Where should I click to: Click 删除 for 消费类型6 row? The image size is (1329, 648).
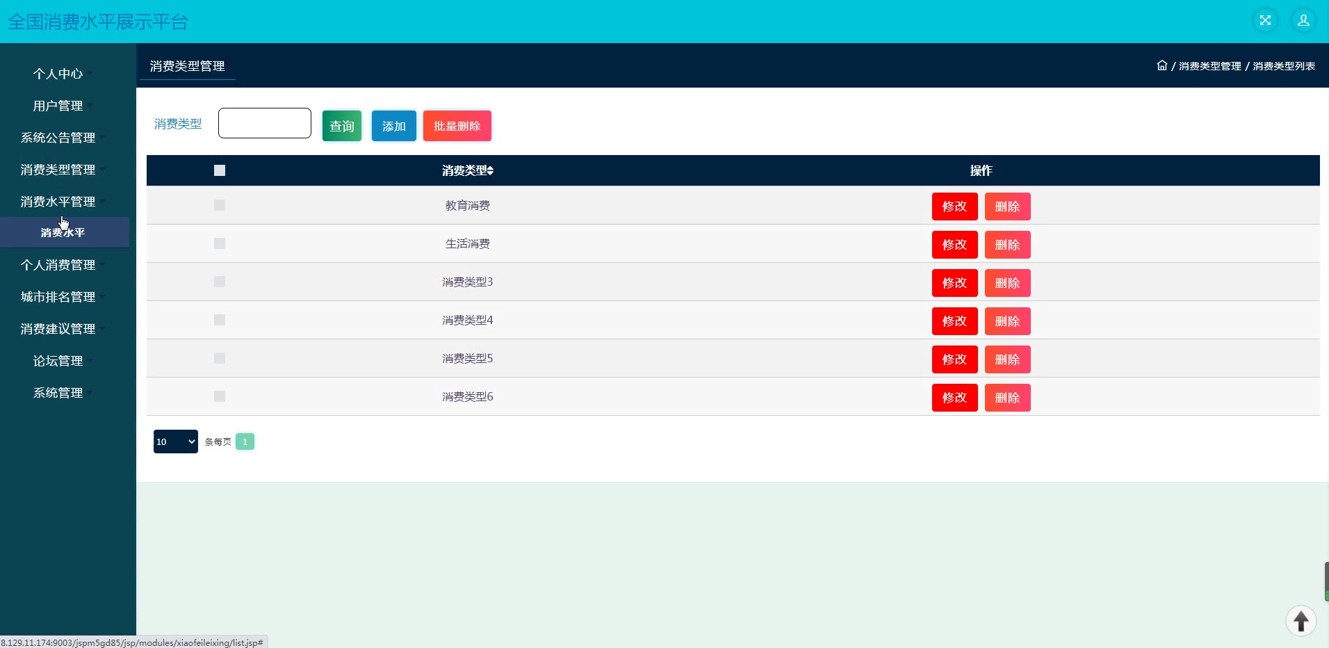[1008, 398]
